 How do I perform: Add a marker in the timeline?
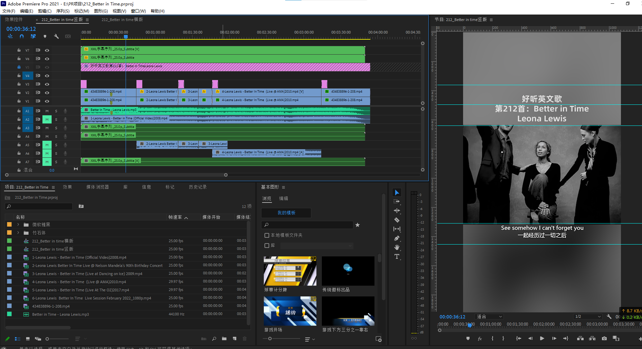45,36
